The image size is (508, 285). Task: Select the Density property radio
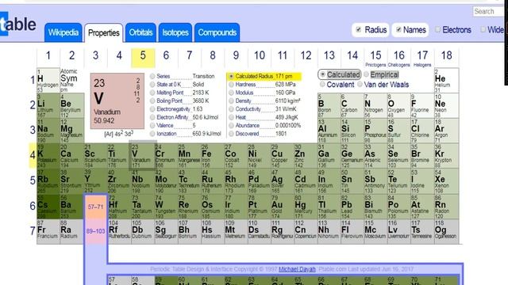[231, 101]
